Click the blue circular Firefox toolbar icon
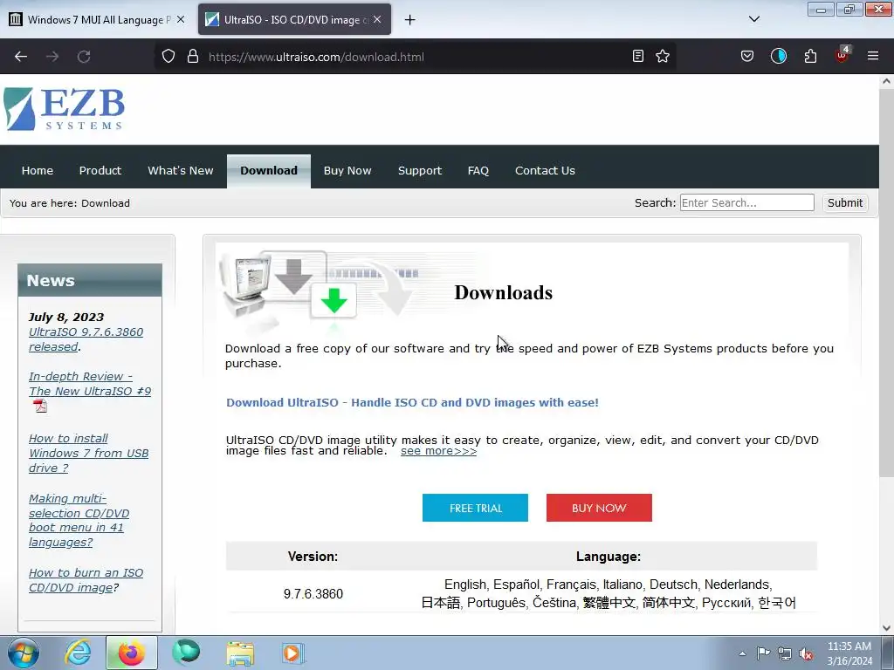The height and width of the screenshot is (670, 894). click(x=778, y=57)
